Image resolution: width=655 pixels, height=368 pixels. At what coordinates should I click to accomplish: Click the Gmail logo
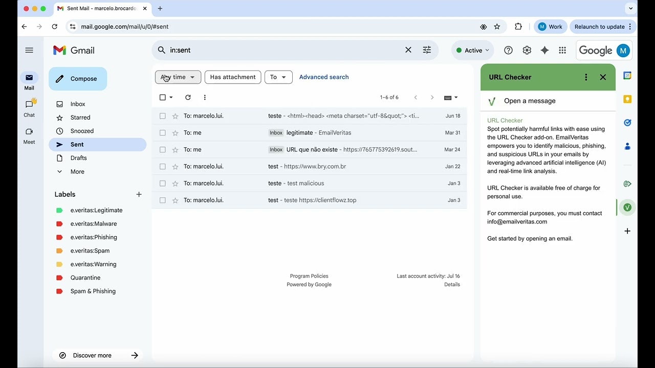(74, 50)
